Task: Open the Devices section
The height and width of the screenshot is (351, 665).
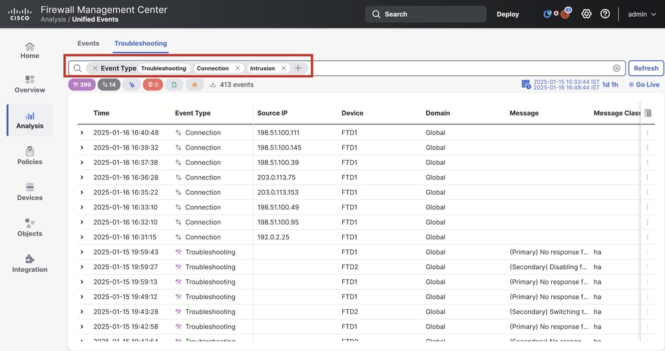Action: (30, 192)
